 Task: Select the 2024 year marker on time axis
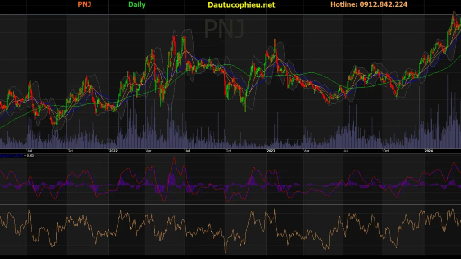[x=429, y=152]
